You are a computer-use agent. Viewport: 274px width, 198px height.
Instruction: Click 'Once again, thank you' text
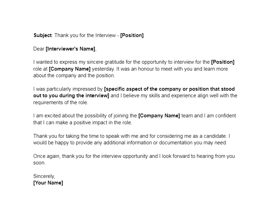point(59,156)
